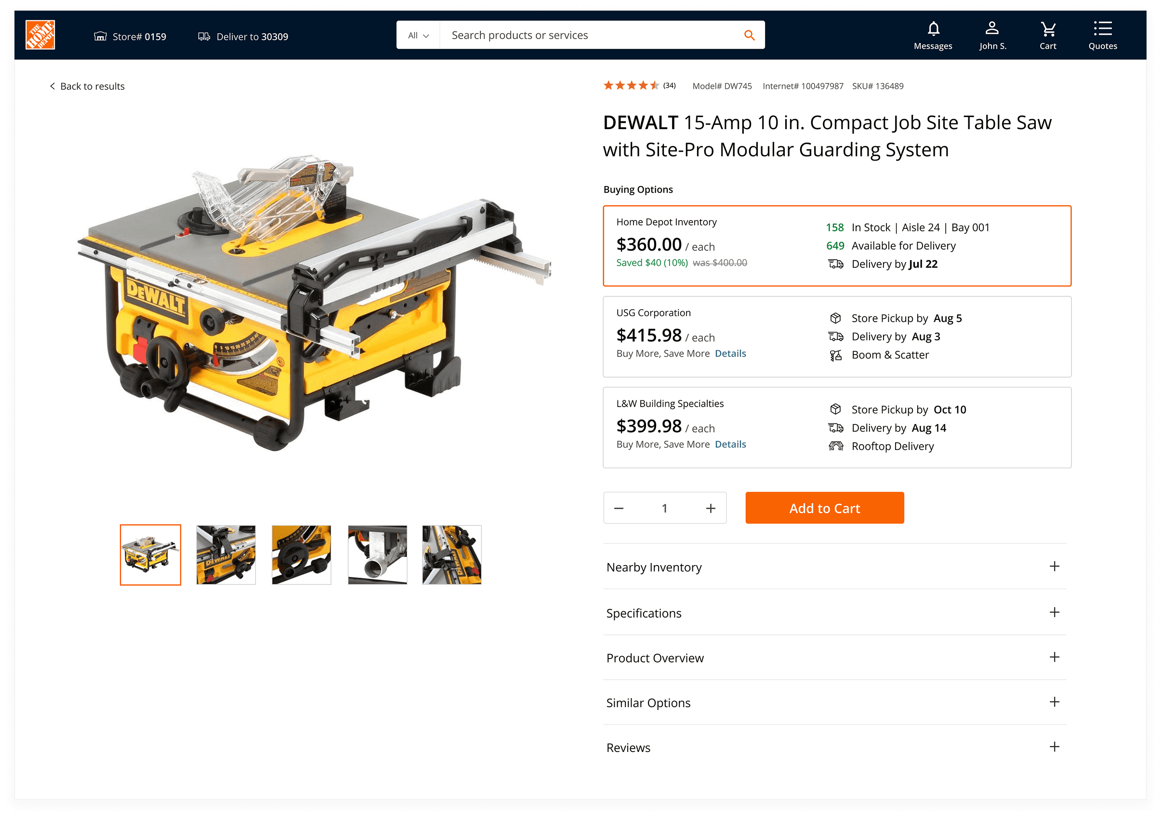Click the Home Depot logo
Image resolution: width=1161 pixels, height=818 pixels.
tap(40, 35)
